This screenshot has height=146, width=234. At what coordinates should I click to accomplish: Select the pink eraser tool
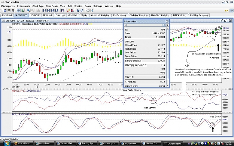click(x=68, y=10)
